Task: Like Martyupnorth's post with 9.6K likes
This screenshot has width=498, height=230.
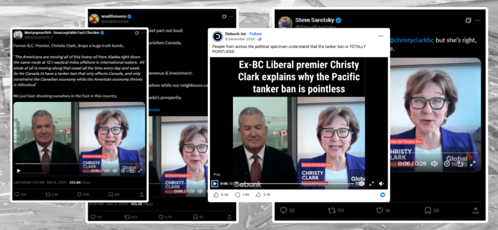Action: (x=83, y=194)
